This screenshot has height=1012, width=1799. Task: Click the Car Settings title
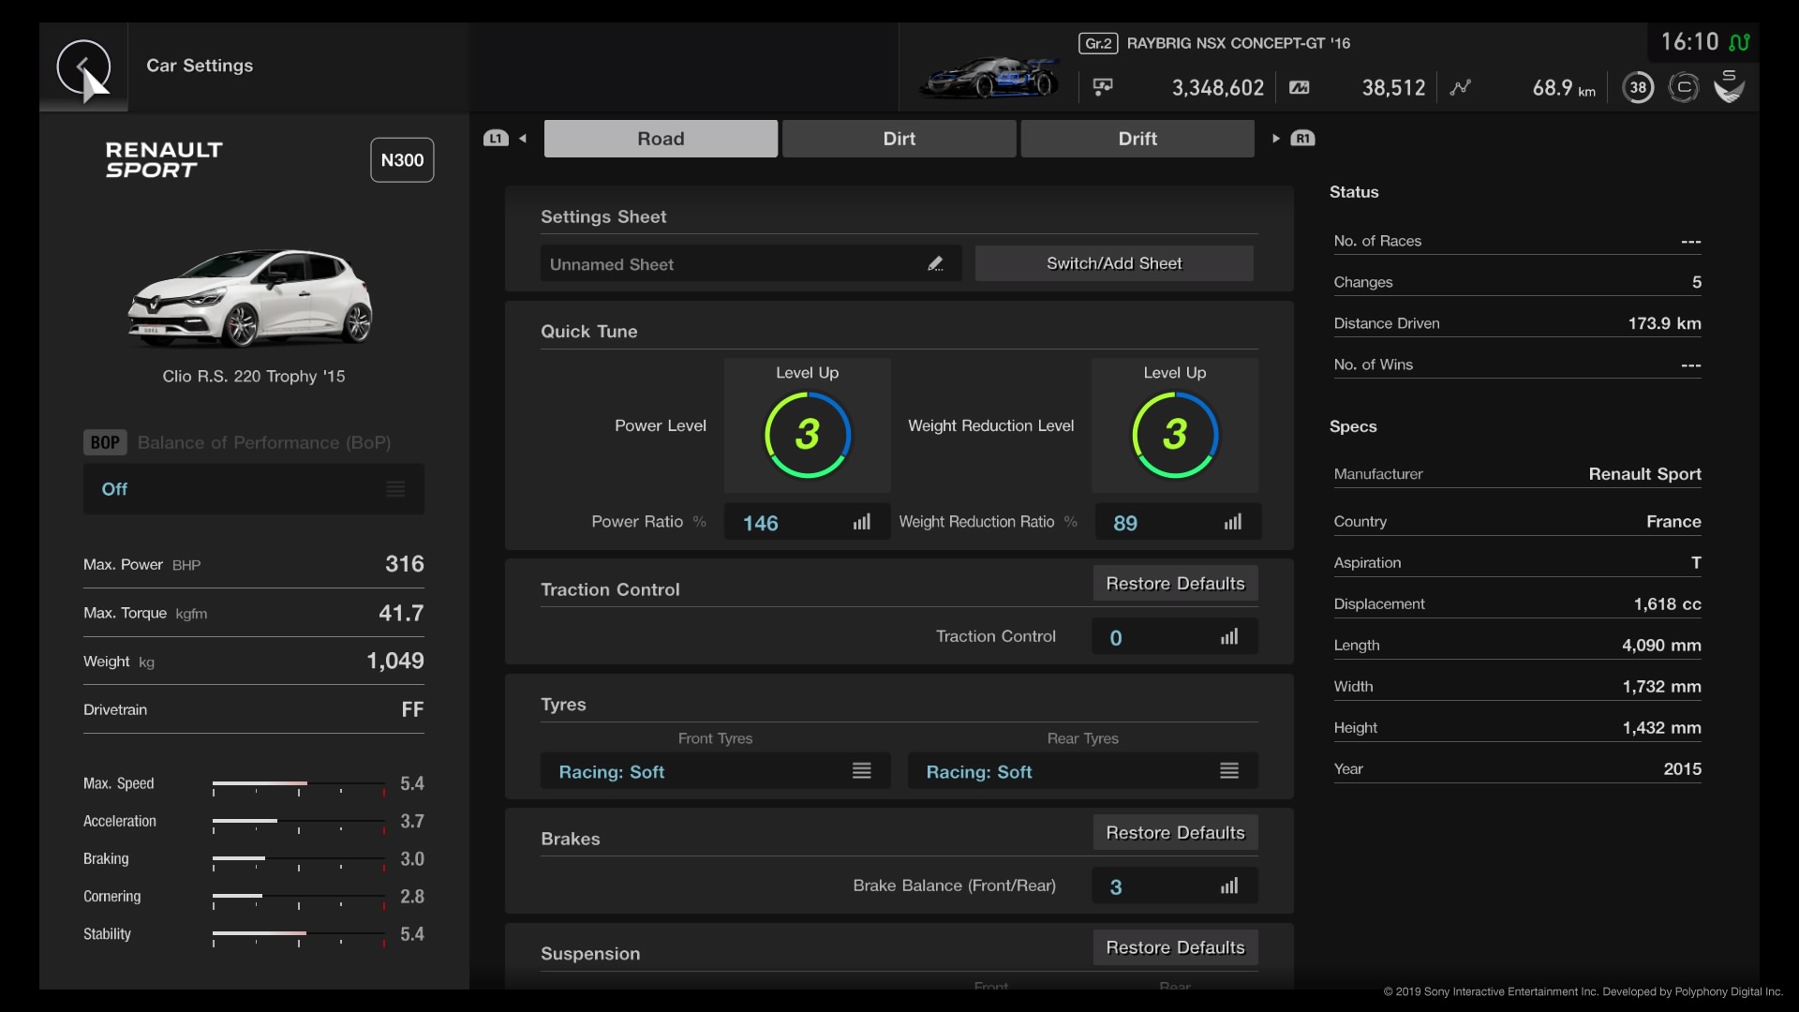click(200, 66)
